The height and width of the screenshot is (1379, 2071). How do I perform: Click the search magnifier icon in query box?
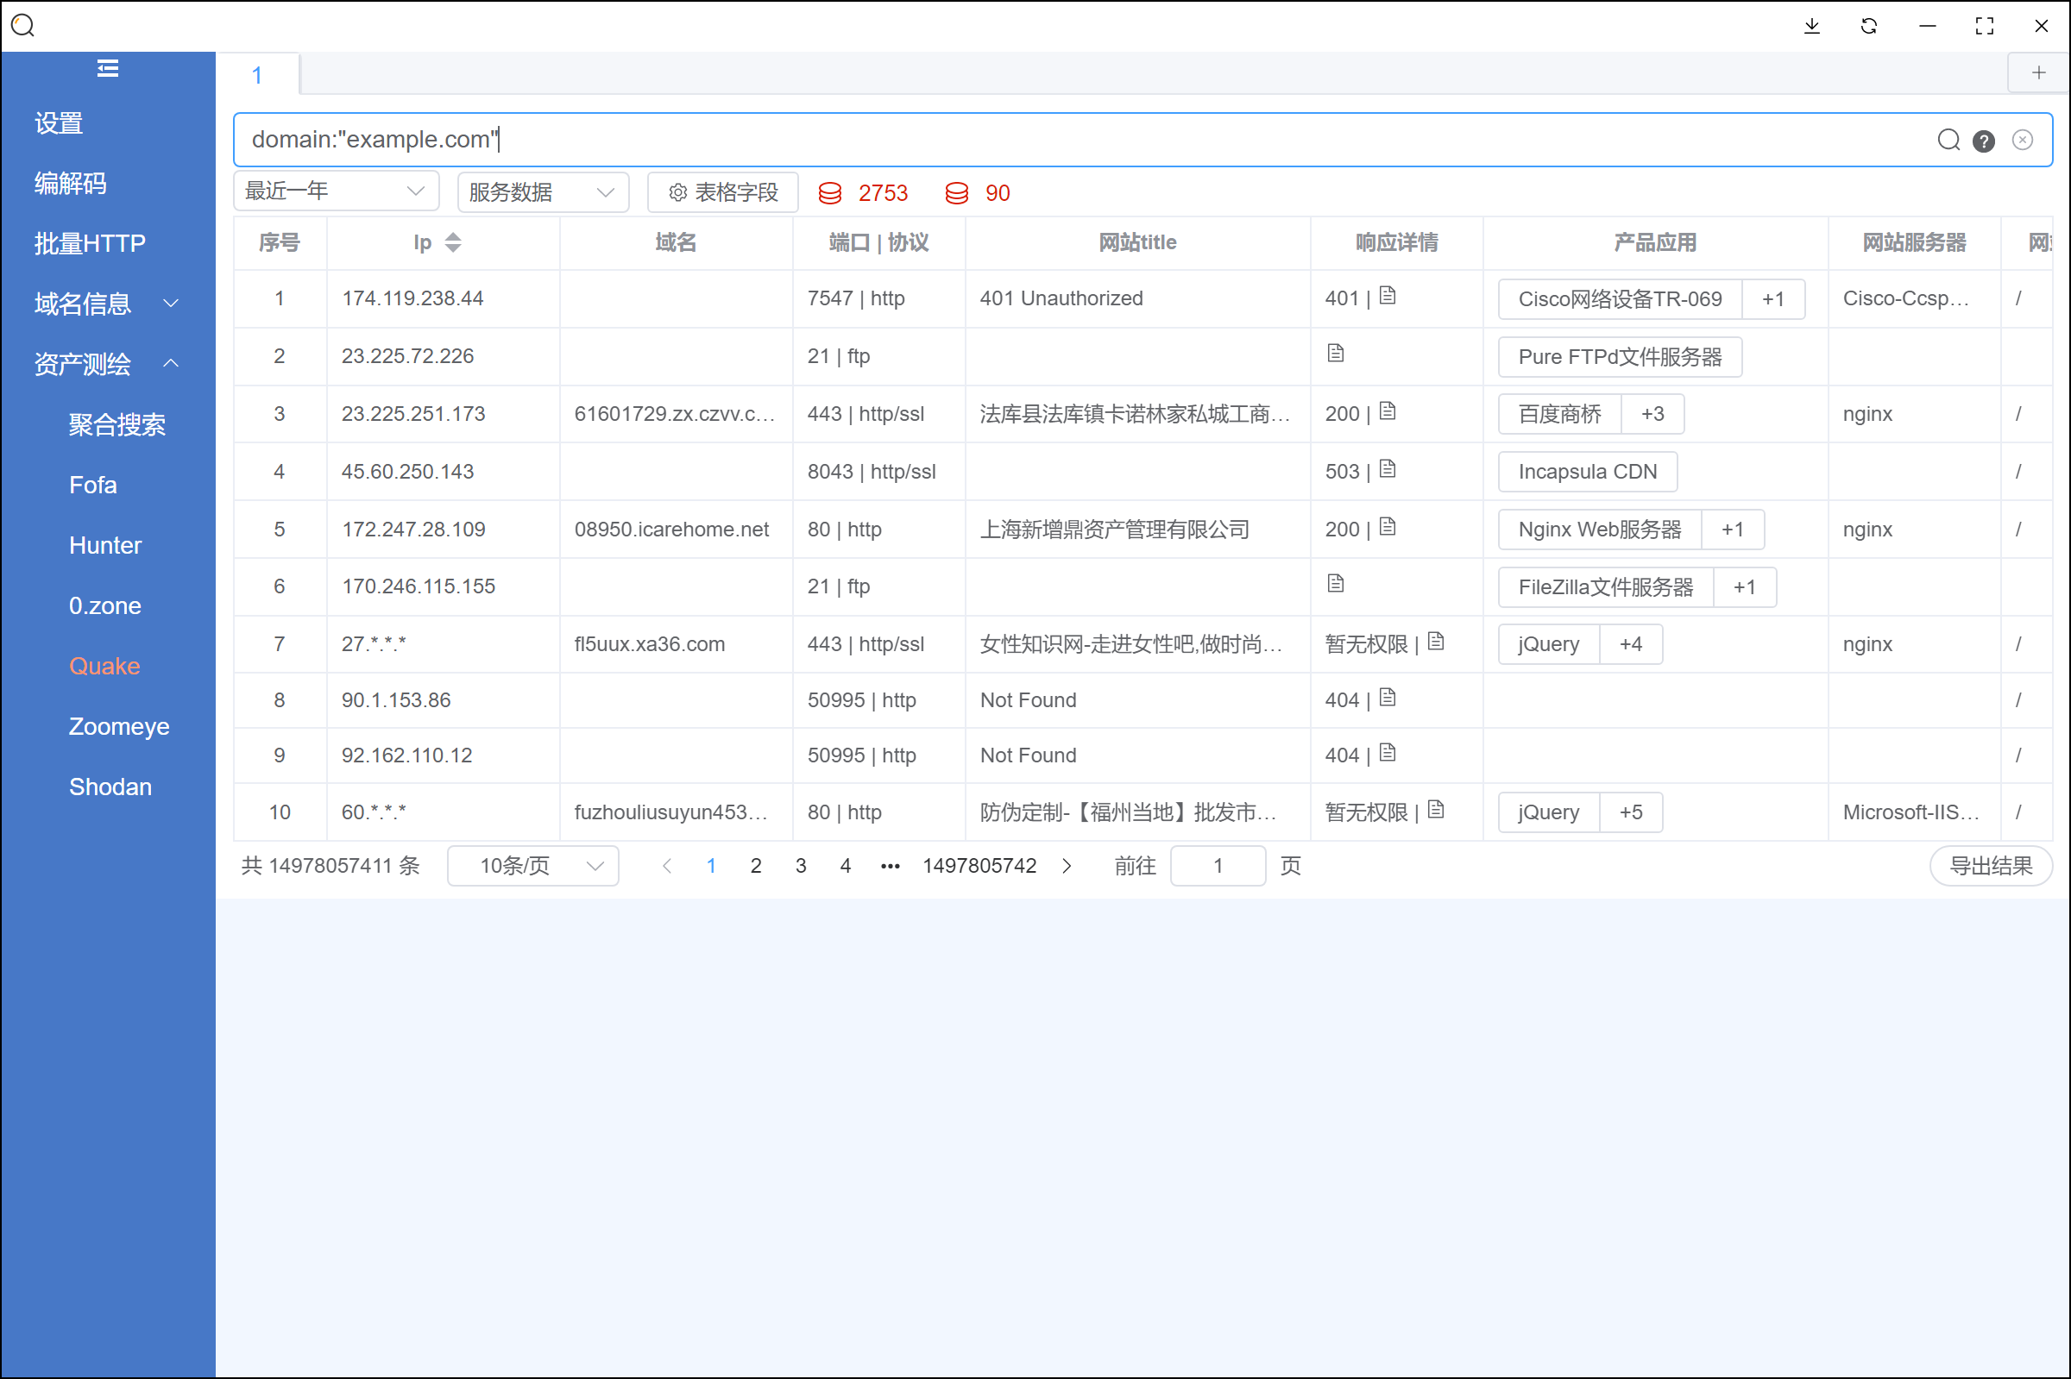pyautogui.click(x=1948, y=141)
